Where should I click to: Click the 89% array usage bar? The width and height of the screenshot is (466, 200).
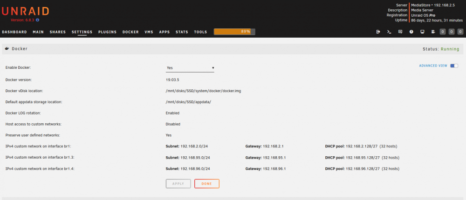point(234,32)
